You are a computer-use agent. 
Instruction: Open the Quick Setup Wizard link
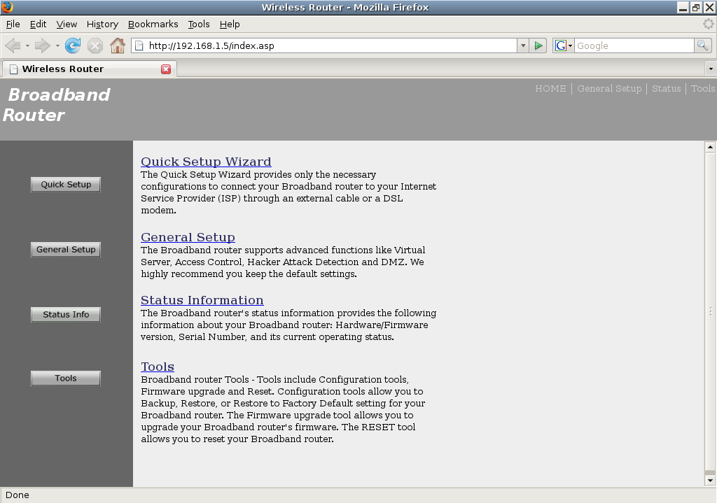(x=206, y=162)
